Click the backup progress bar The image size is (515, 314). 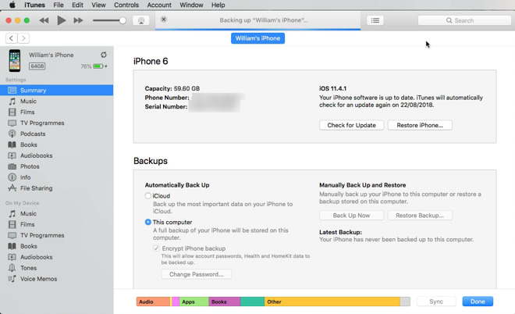tap(257, 29)
